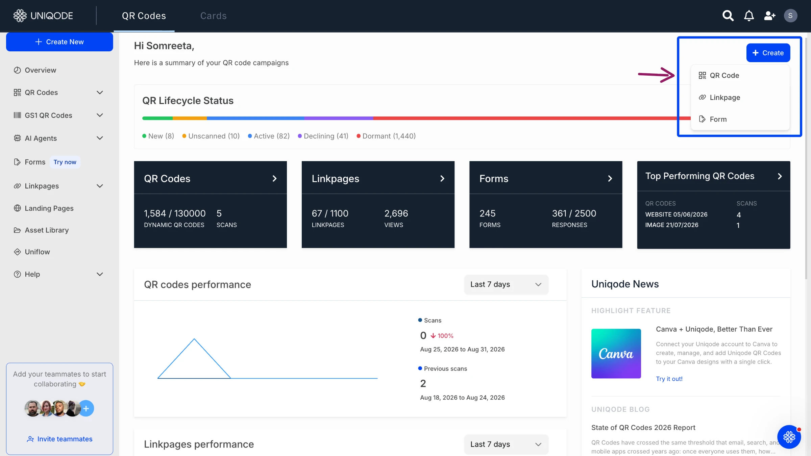Click Canva + Uniqode, Better Than Ever headline
Screen dimensions: 811x456
point(714,329)
